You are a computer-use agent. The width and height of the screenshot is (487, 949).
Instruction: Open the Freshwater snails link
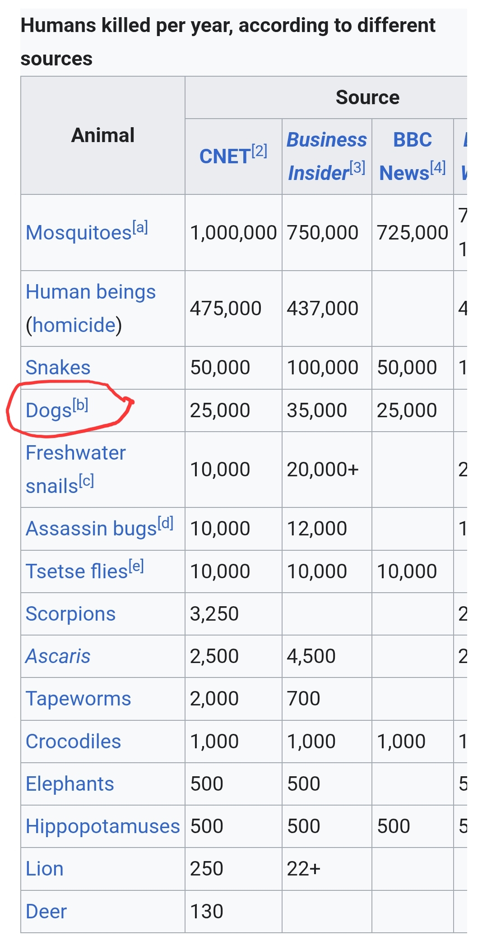[x=75, y=453]
